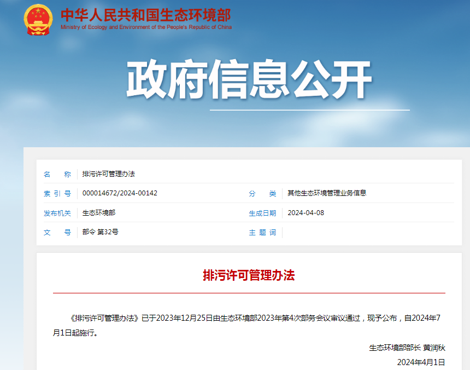The image size is (470, 370).
Task: Select index number 000014672/2024-00142
Action: (x=120, y=193)
